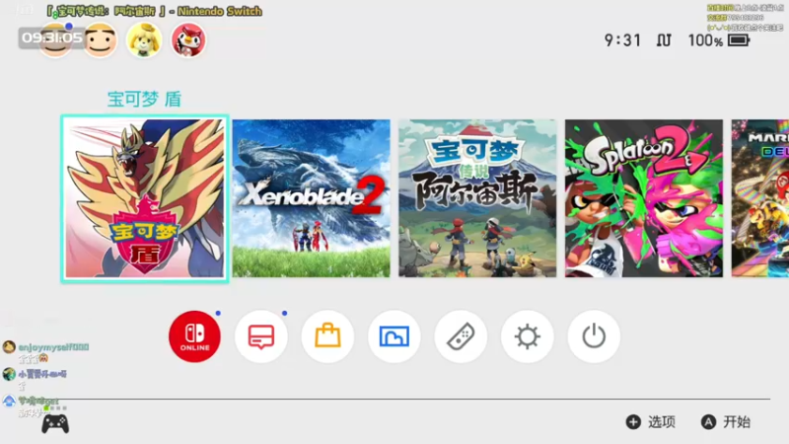Click the 09:31:05 stream timer overlay
789x444 pixels.
click(x=51, y=37)
